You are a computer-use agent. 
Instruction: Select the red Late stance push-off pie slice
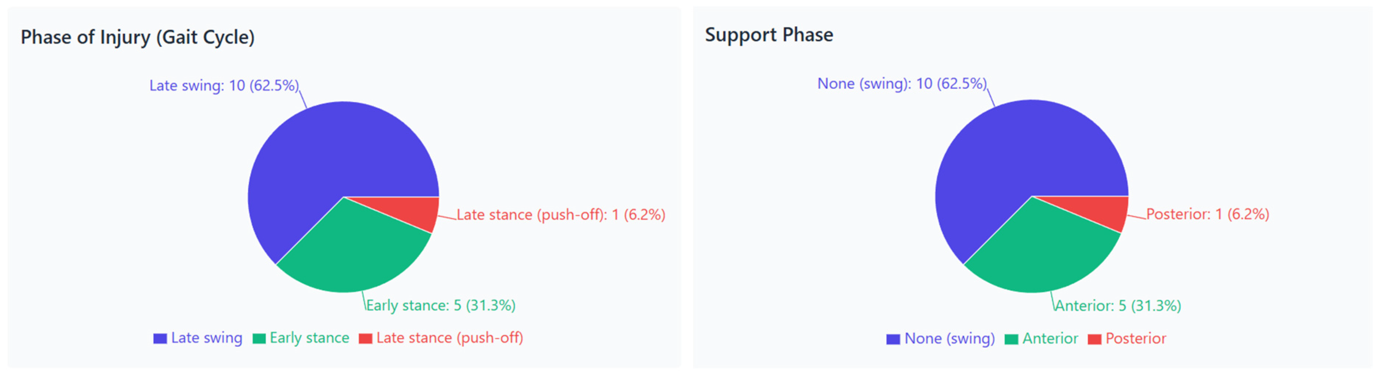417,211
